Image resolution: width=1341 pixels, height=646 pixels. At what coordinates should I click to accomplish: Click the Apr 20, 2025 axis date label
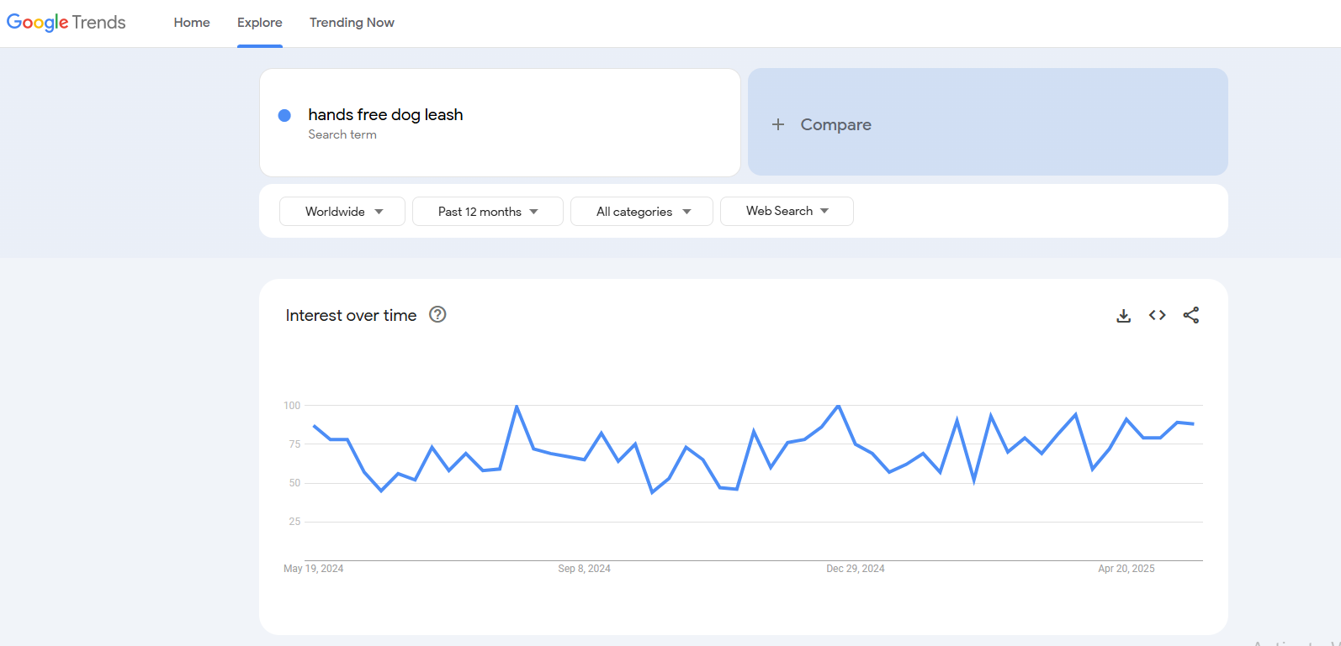click(1126, 569)
